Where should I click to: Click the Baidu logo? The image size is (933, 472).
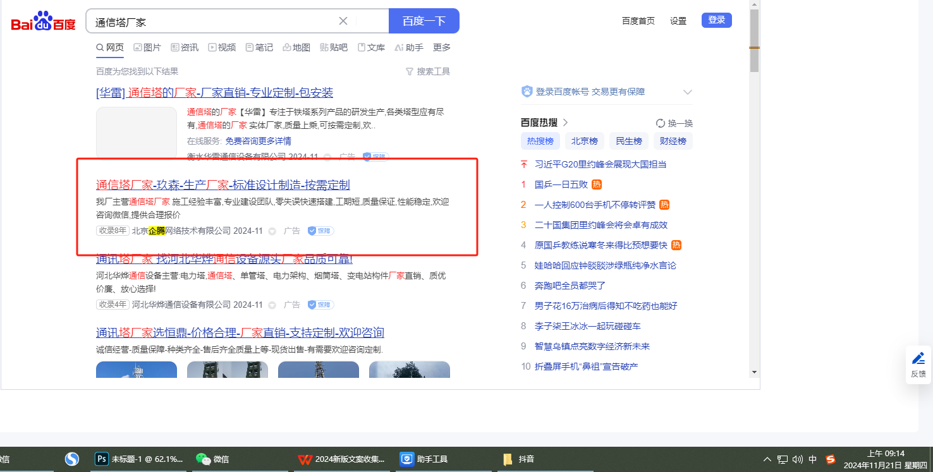[x=43, y=21]
